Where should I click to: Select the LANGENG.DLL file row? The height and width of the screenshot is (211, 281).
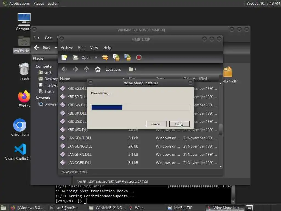pos(139,146)
